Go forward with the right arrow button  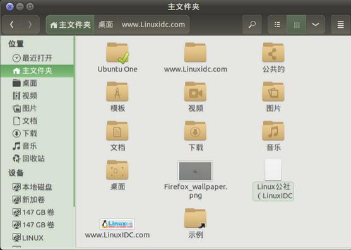pyautogui.click(x=30, y=25)
